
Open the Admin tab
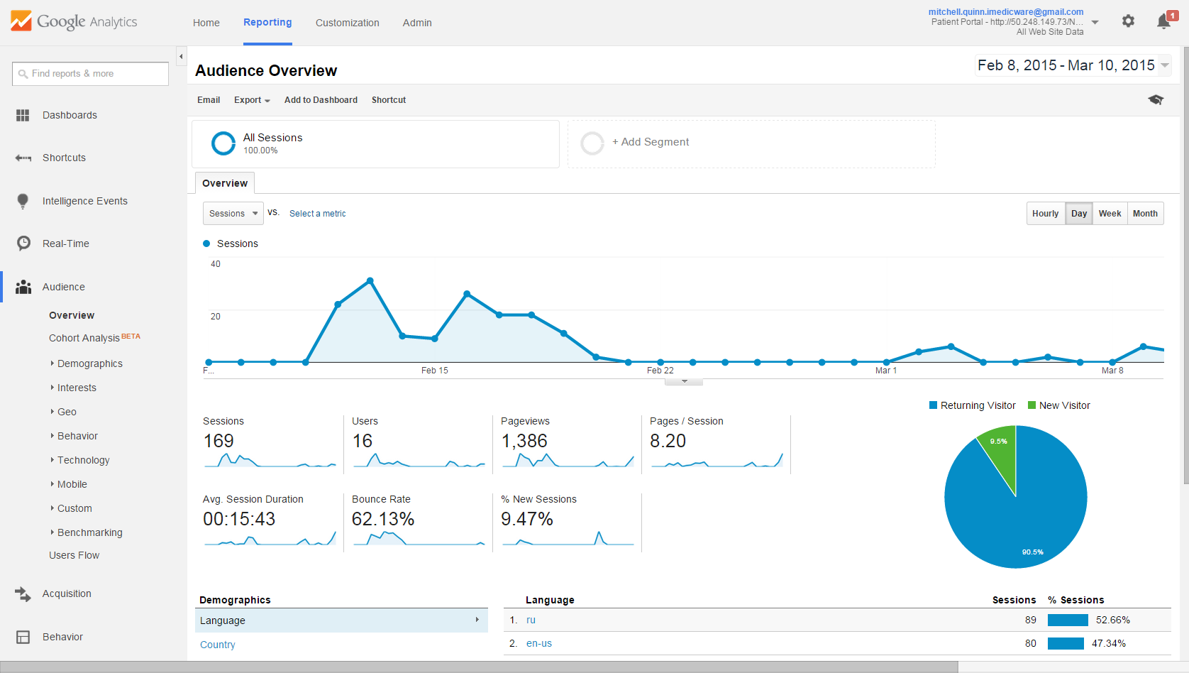[x=417, y=23]
